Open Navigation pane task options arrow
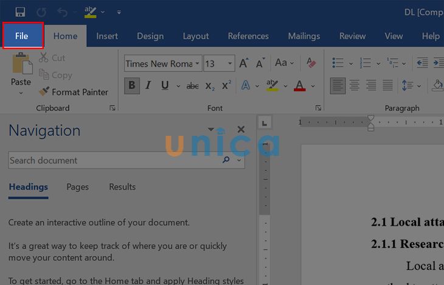This screenshot has height=285, width=444. (210, 129)
